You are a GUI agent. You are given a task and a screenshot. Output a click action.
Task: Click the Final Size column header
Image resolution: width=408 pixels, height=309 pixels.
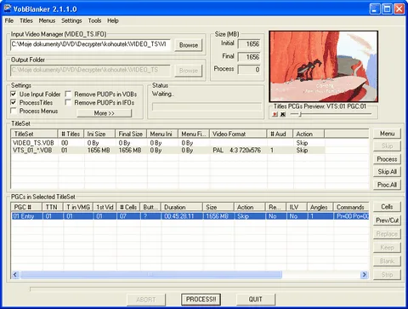pyautogui.click(x=131, y=134)
